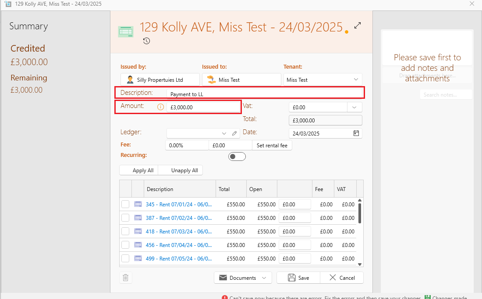This screenshot has width=482, height=299.
Task: Click the Issued by Silly Propertuies Ltd box
Action: (160, 80)
